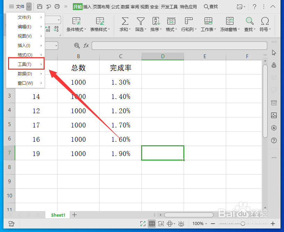Click the Save icon in the quick access bar
Screen dimensions: 284x232
[39, 7]
